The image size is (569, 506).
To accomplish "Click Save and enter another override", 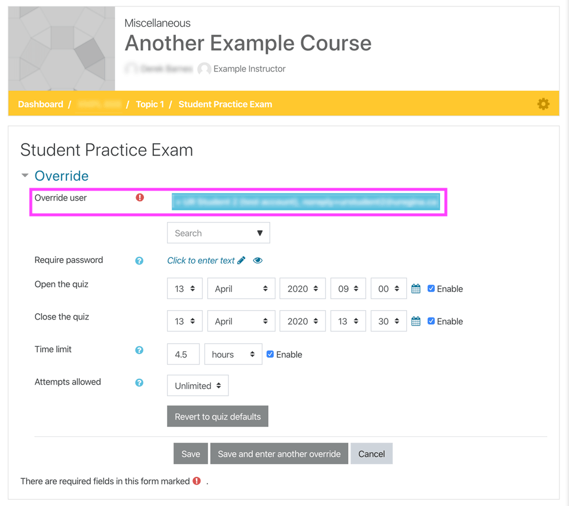I will [279, 453].
